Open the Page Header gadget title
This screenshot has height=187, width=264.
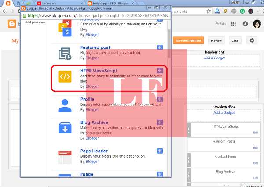click(x=94, y=151)
